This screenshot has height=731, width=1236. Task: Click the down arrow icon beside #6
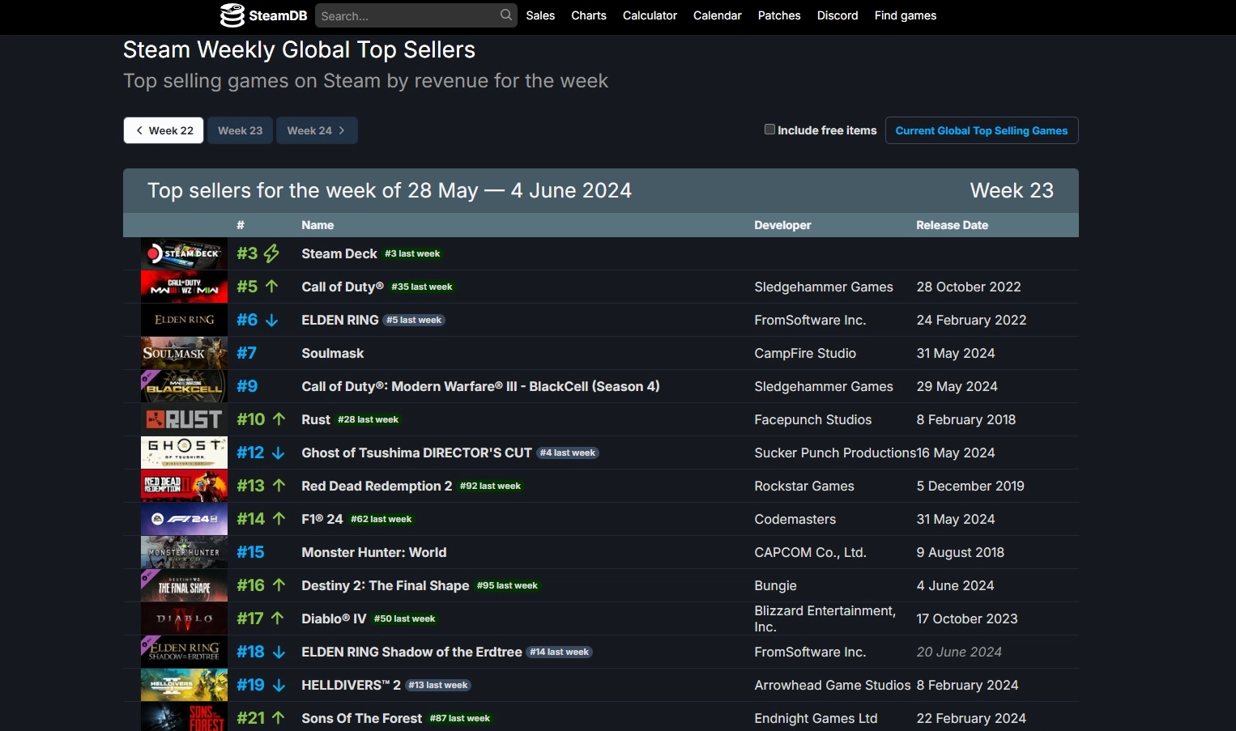point(272,320)
